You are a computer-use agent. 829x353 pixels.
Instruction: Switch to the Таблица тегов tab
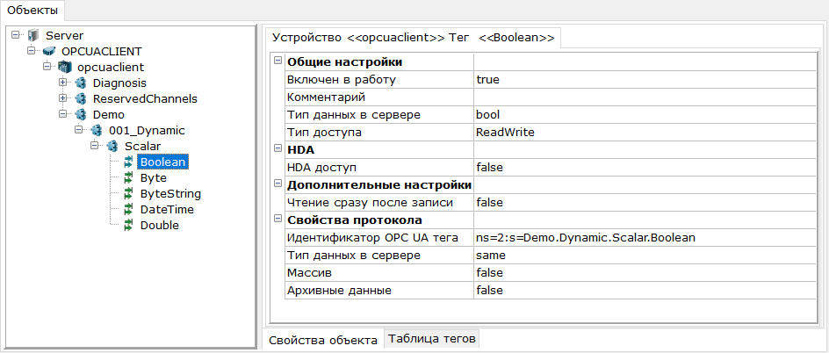(x=432, y=339)
